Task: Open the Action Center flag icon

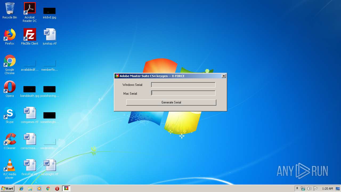Action: tap(316, 189)
